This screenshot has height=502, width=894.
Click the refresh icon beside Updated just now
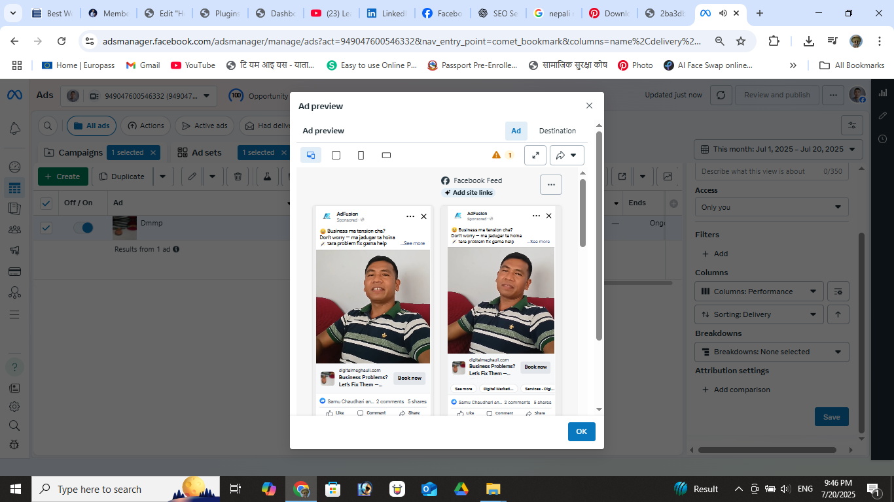click(x=721, y=95)
